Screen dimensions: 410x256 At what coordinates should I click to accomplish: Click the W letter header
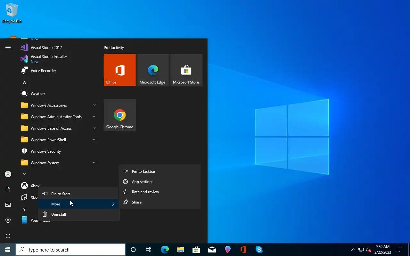pos(24,83)
